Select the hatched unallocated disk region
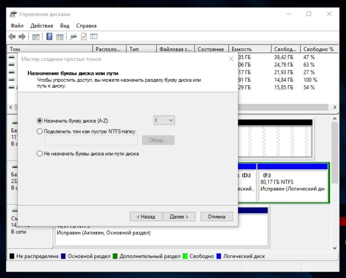This screenshot has width=346, height=278. [275, 139]
